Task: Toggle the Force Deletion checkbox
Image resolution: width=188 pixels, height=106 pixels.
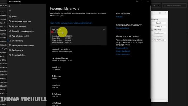Action: [152, 37]
